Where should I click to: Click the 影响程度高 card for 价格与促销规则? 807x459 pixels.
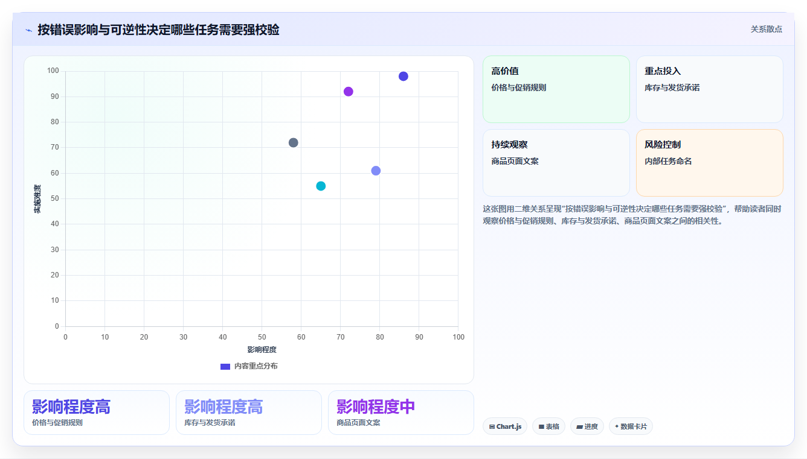tap(97, 413)
